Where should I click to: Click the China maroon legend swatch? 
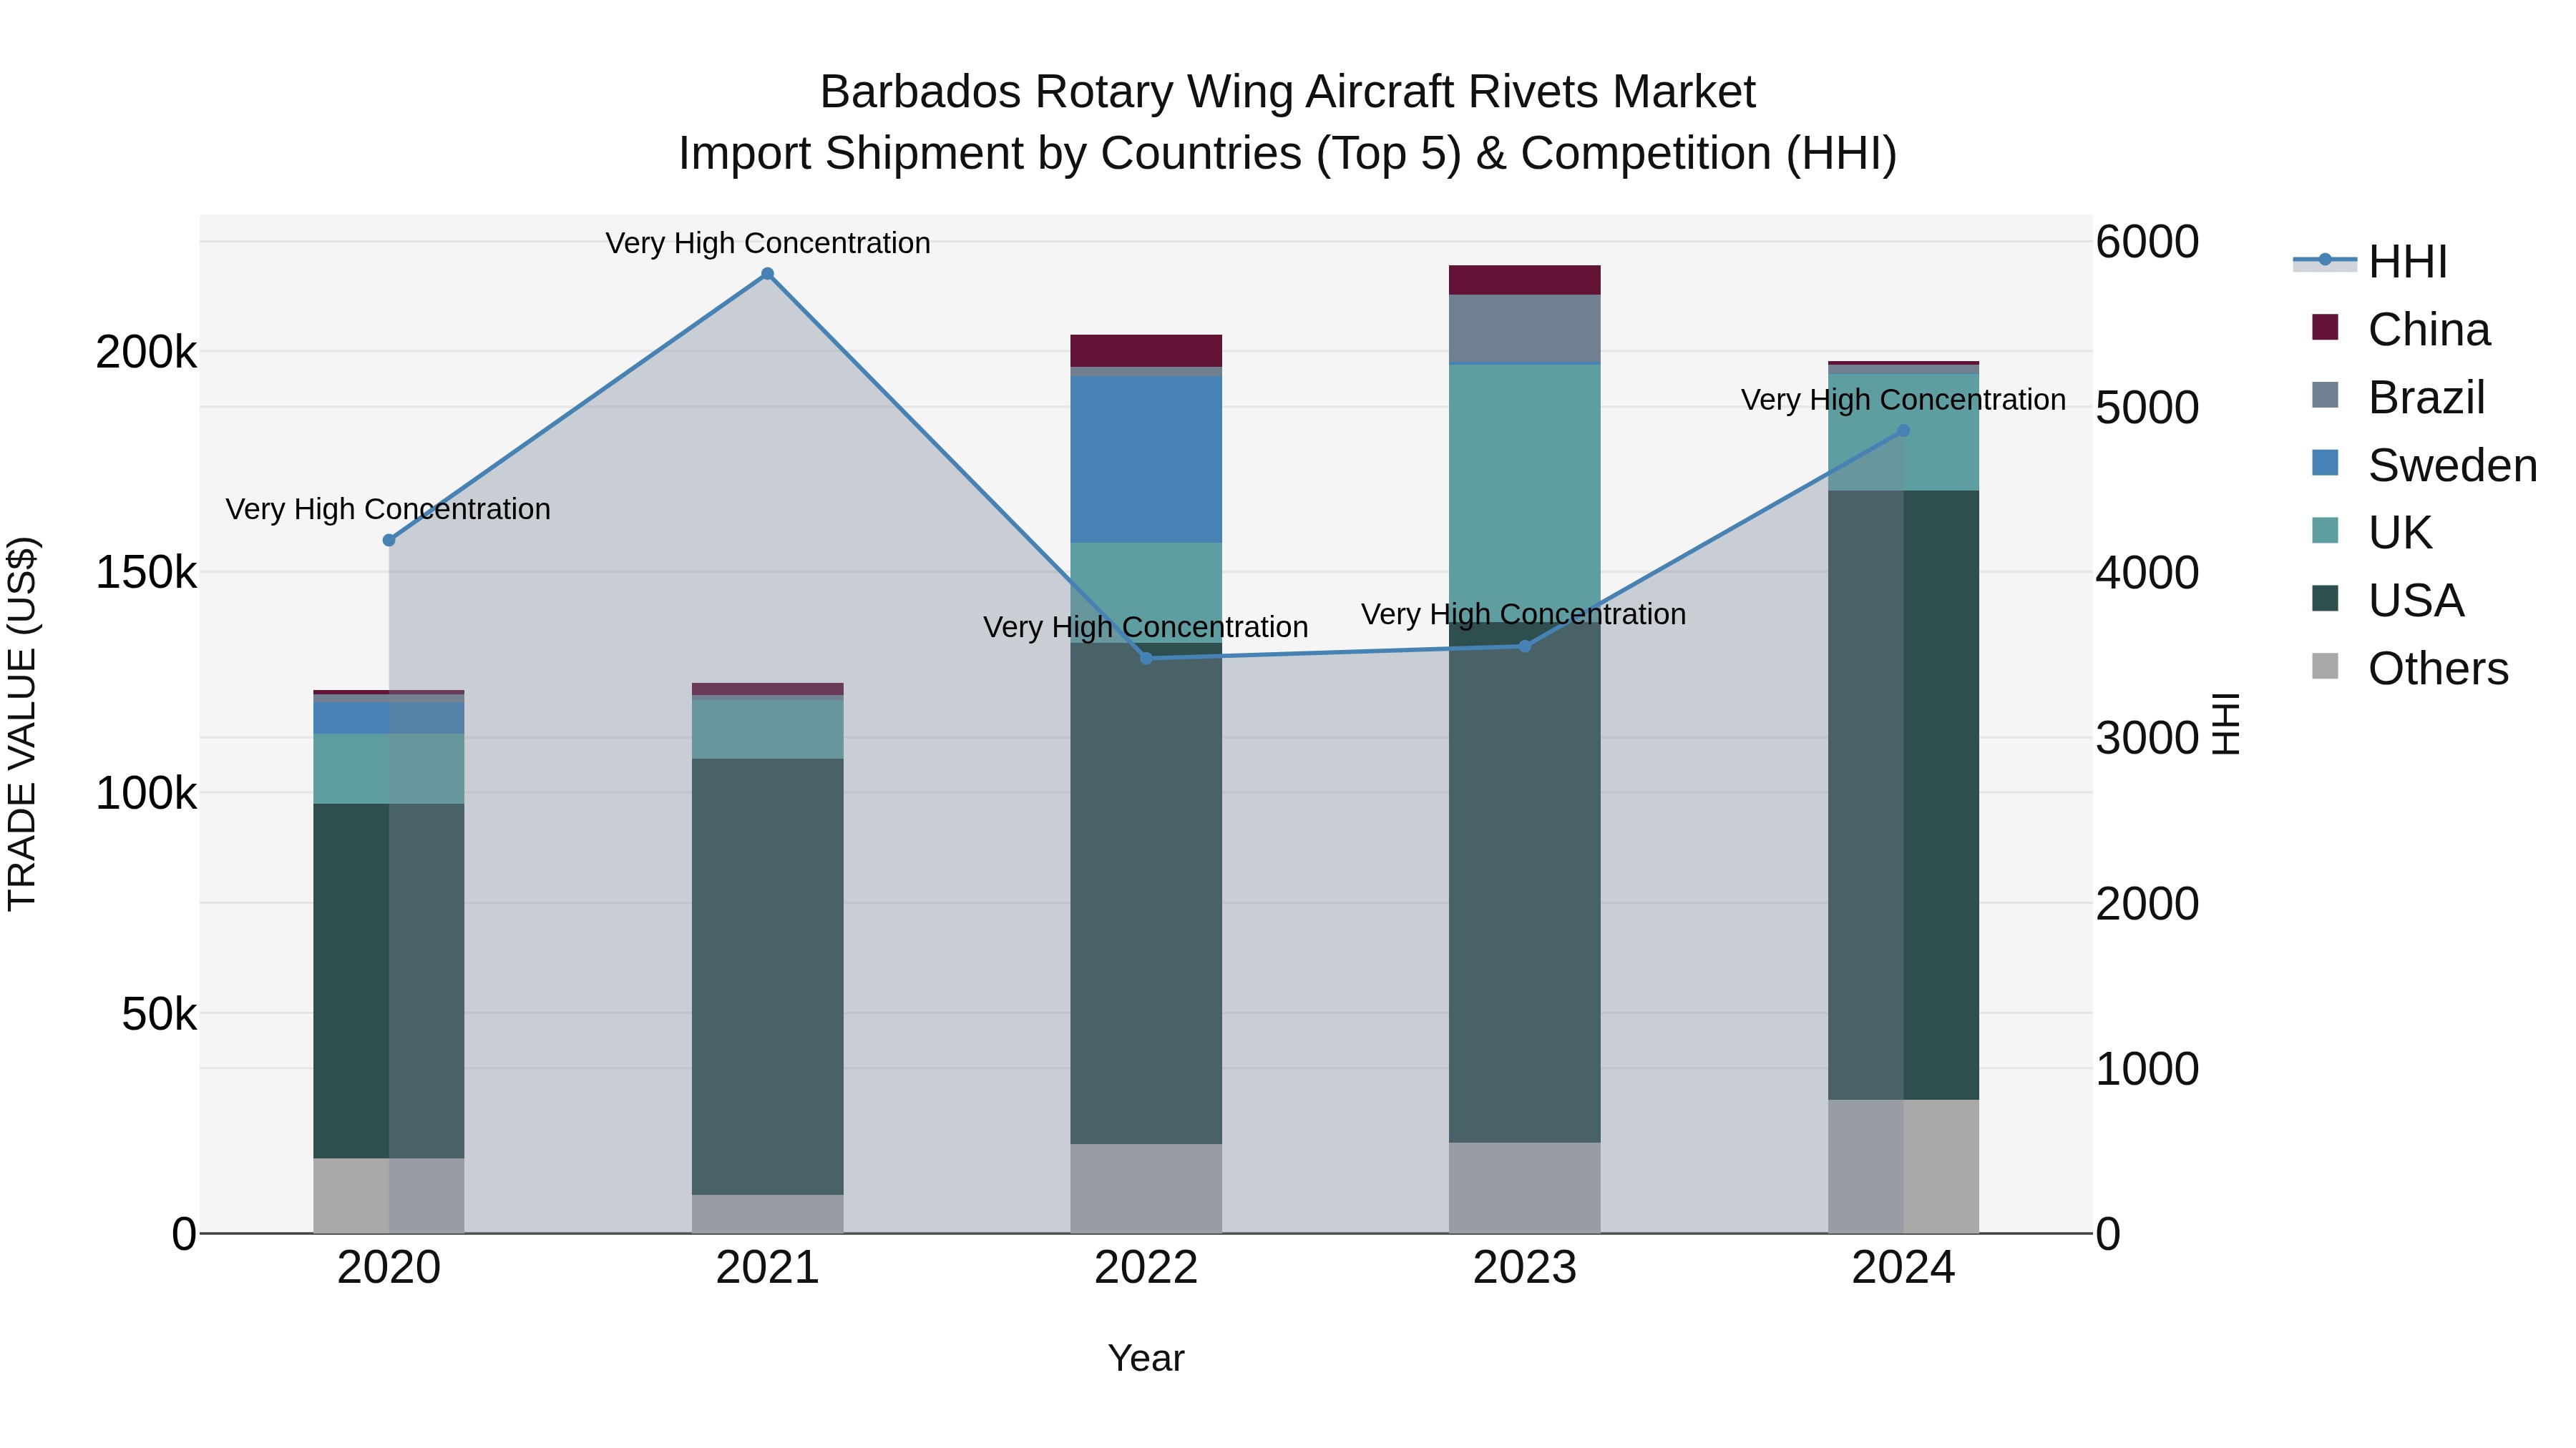pyautogui.click(x=2325, y=327)
